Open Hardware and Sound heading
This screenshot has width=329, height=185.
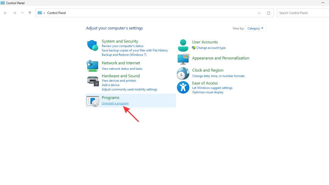tap(121, 76)
